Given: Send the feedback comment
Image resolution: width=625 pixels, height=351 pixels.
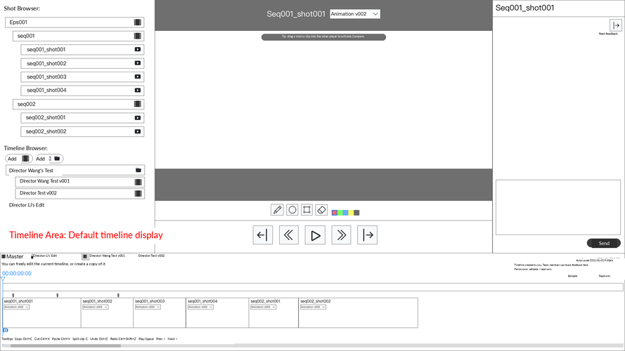Looking at the screenshot, I should [x=603, y=243].
